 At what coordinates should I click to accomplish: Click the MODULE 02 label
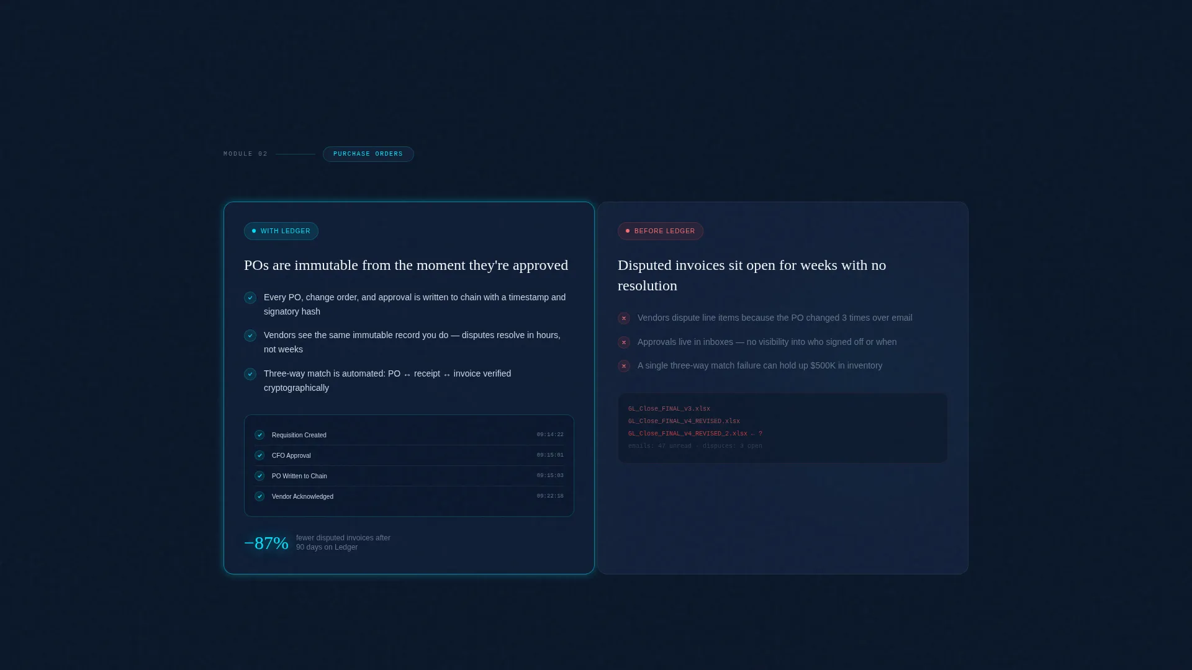[246, 154]
